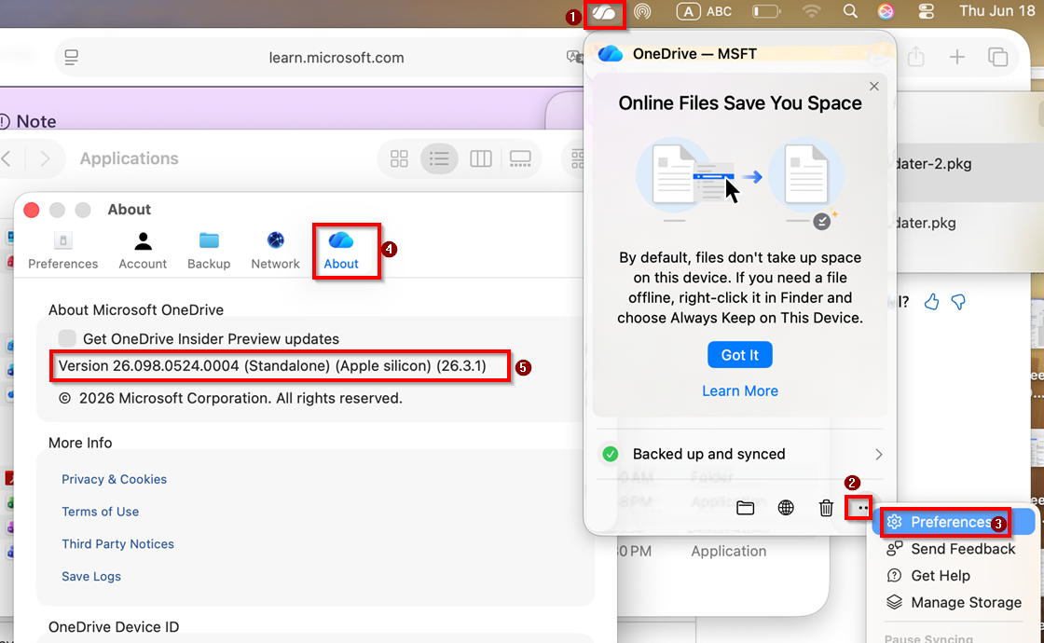This screenshot has height=643, width=1044.
Task: Expand the Backed up and synced row
Action: [740, 454]
